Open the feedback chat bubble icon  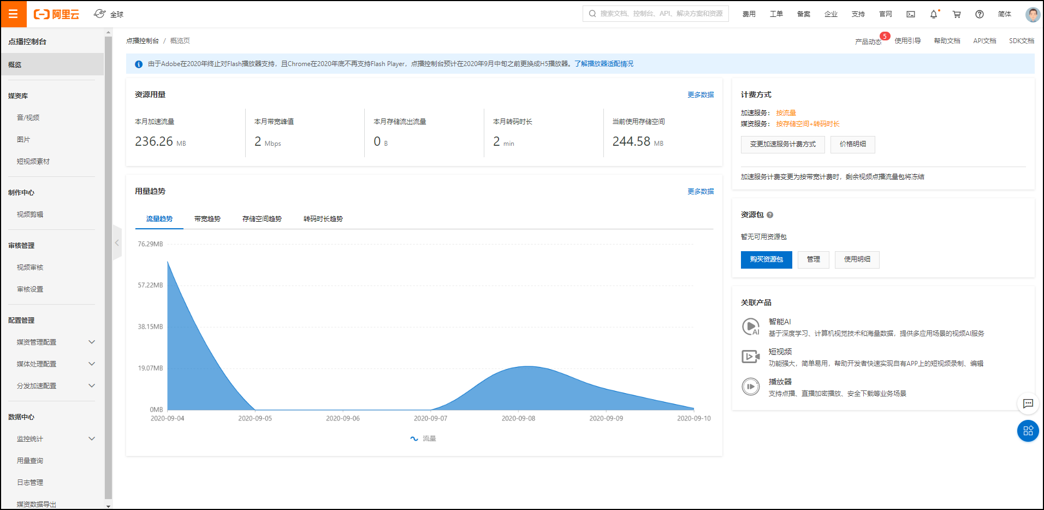(x=1028, y=404)
